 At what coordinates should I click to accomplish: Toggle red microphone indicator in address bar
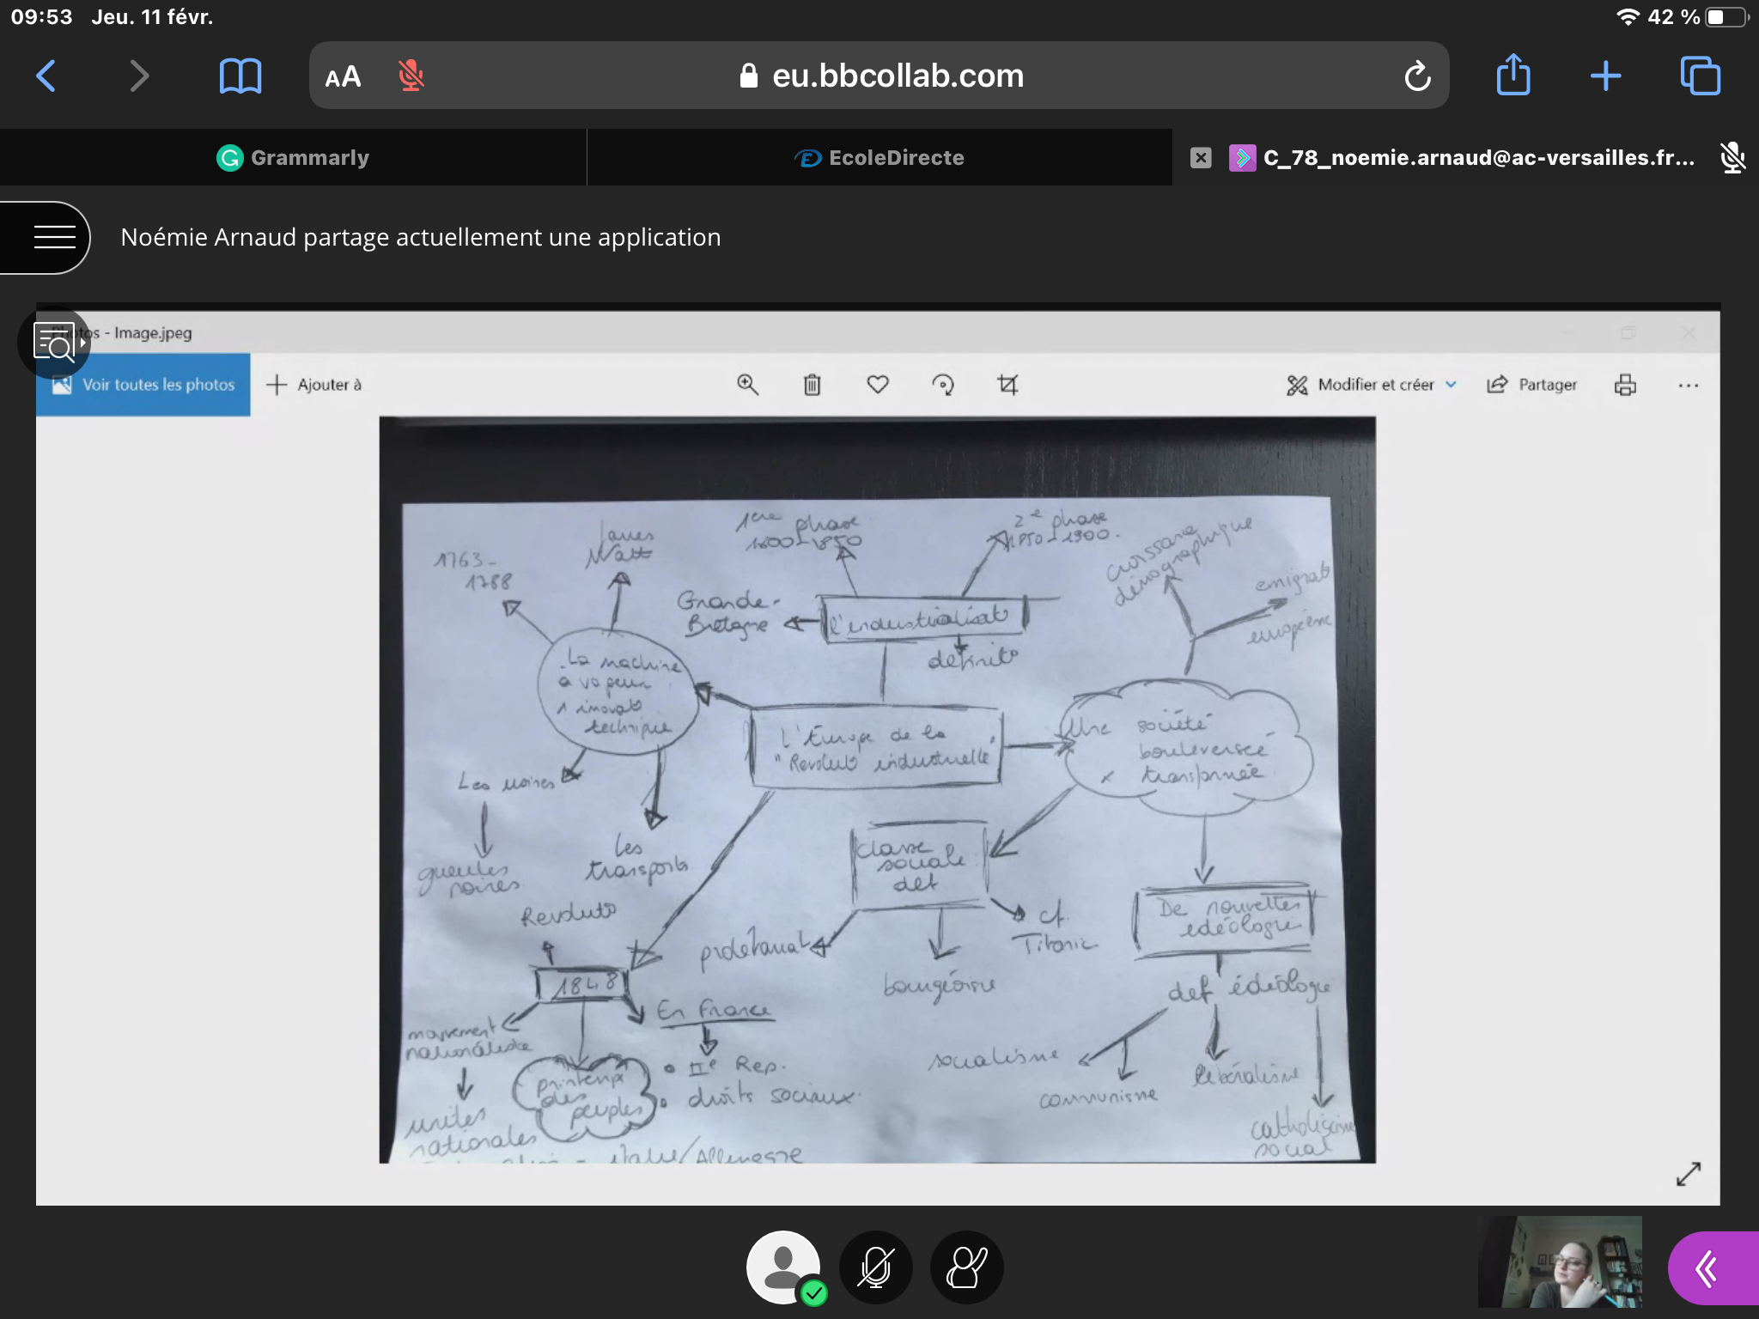(x=411, y=76)
